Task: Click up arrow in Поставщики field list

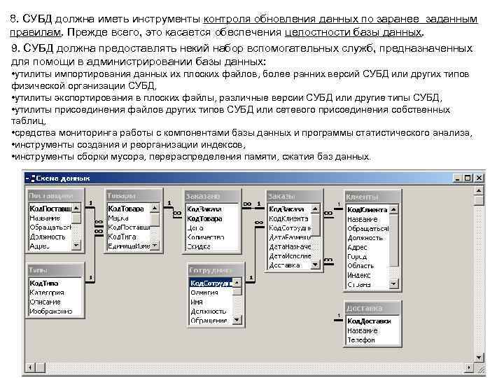Action: pos(76,209)
